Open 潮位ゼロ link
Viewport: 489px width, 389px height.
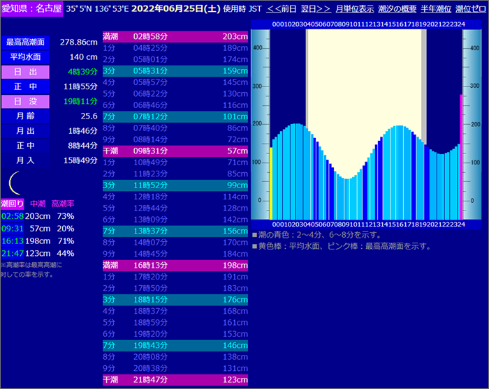click(470, 8)
